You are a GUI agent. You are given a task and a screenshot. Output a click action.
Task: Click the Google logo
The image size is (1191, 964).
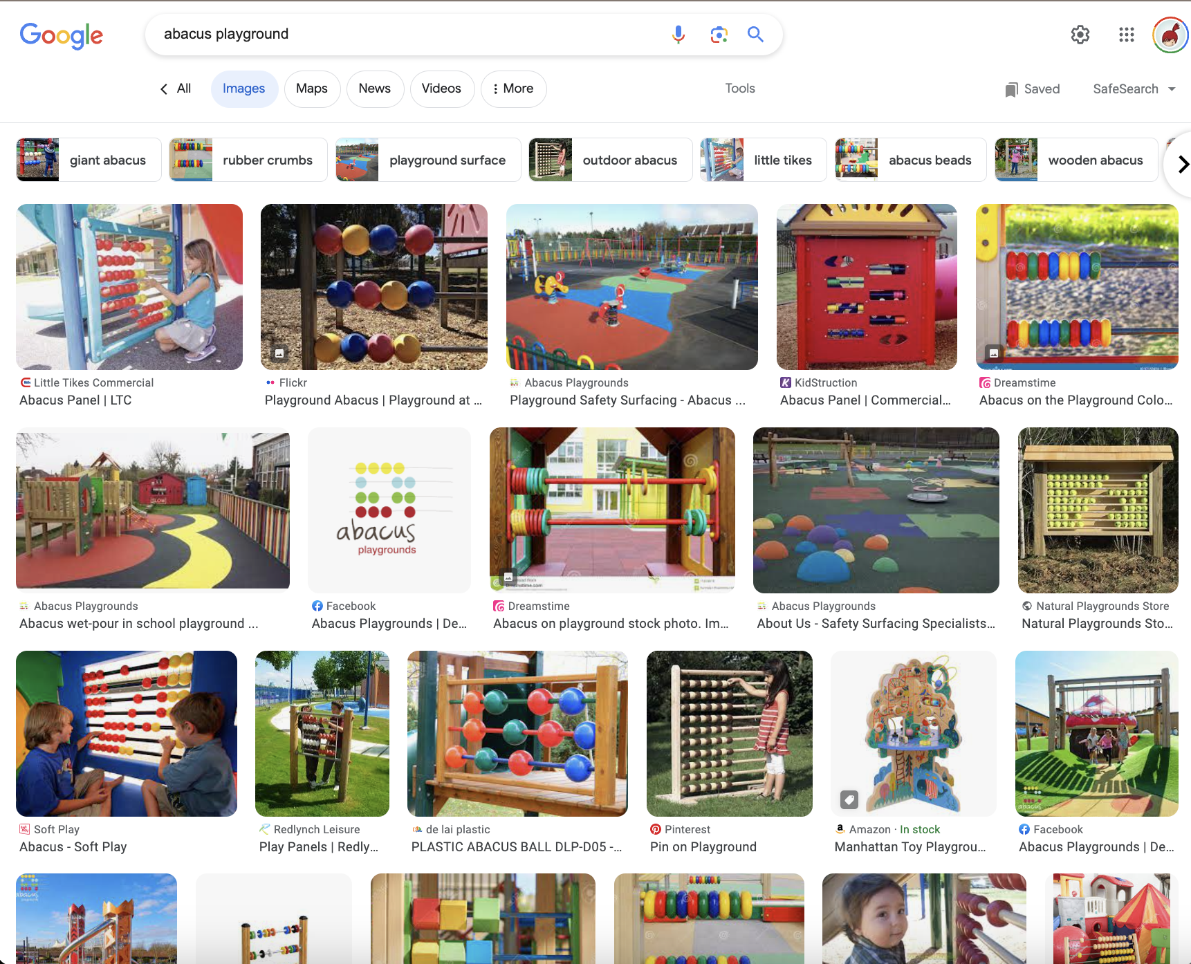tap(62, 35)
